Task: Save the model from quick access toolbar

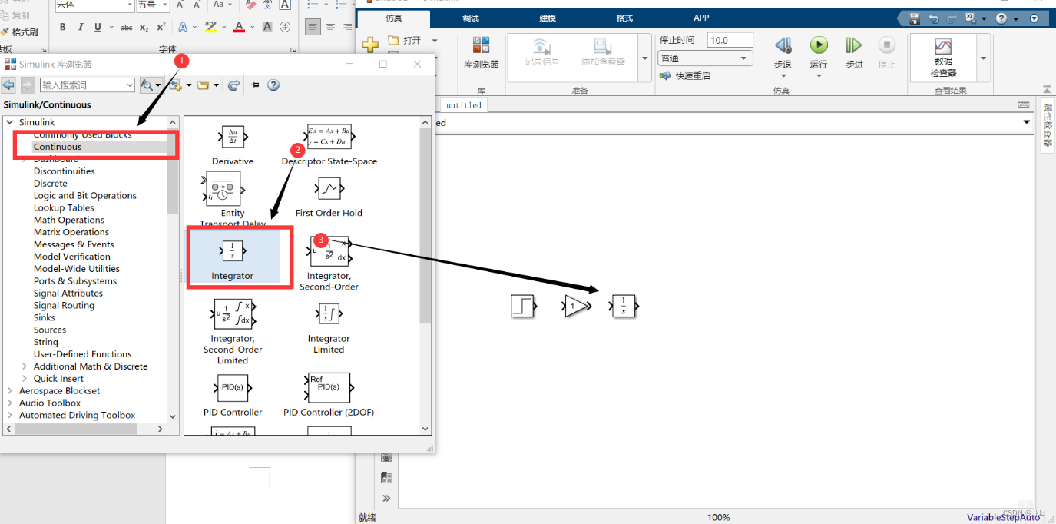Action: point(914,18)
